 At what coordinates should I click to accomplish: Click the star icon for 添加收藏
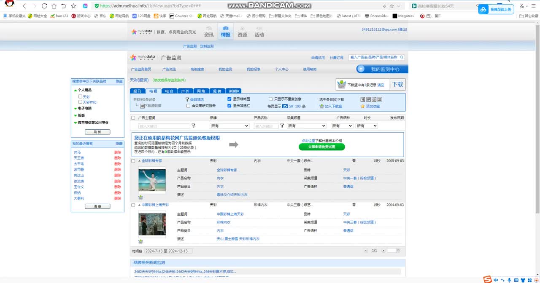pos(362,106)
